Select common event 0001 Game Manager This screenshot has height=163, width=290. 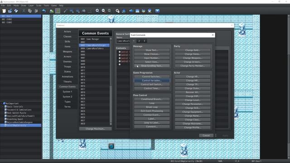tap(94, 39)
